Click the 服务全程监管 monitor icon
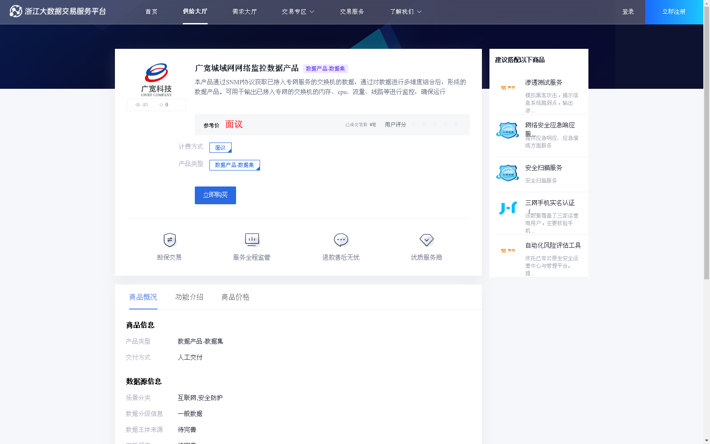Viewport: 710px width, 444px height. point(252,240)
